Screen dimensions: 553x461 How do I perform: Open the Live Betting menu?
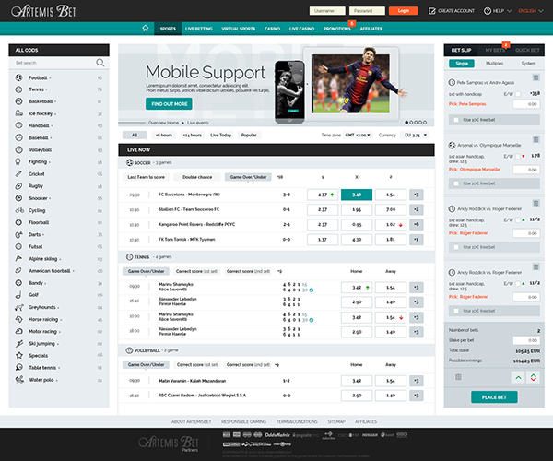coord(198,29)
